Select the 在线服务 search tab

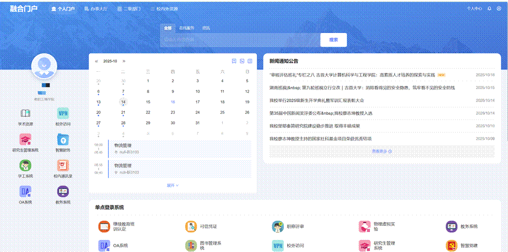click(187, 28)
